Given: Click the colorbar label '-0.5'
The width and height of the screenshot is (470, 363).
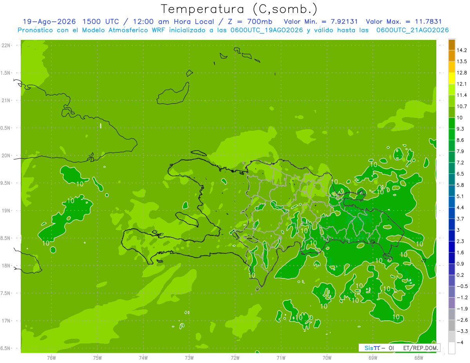Looking at the screenshot, I should pyautogui.click(x=462, y=286).
